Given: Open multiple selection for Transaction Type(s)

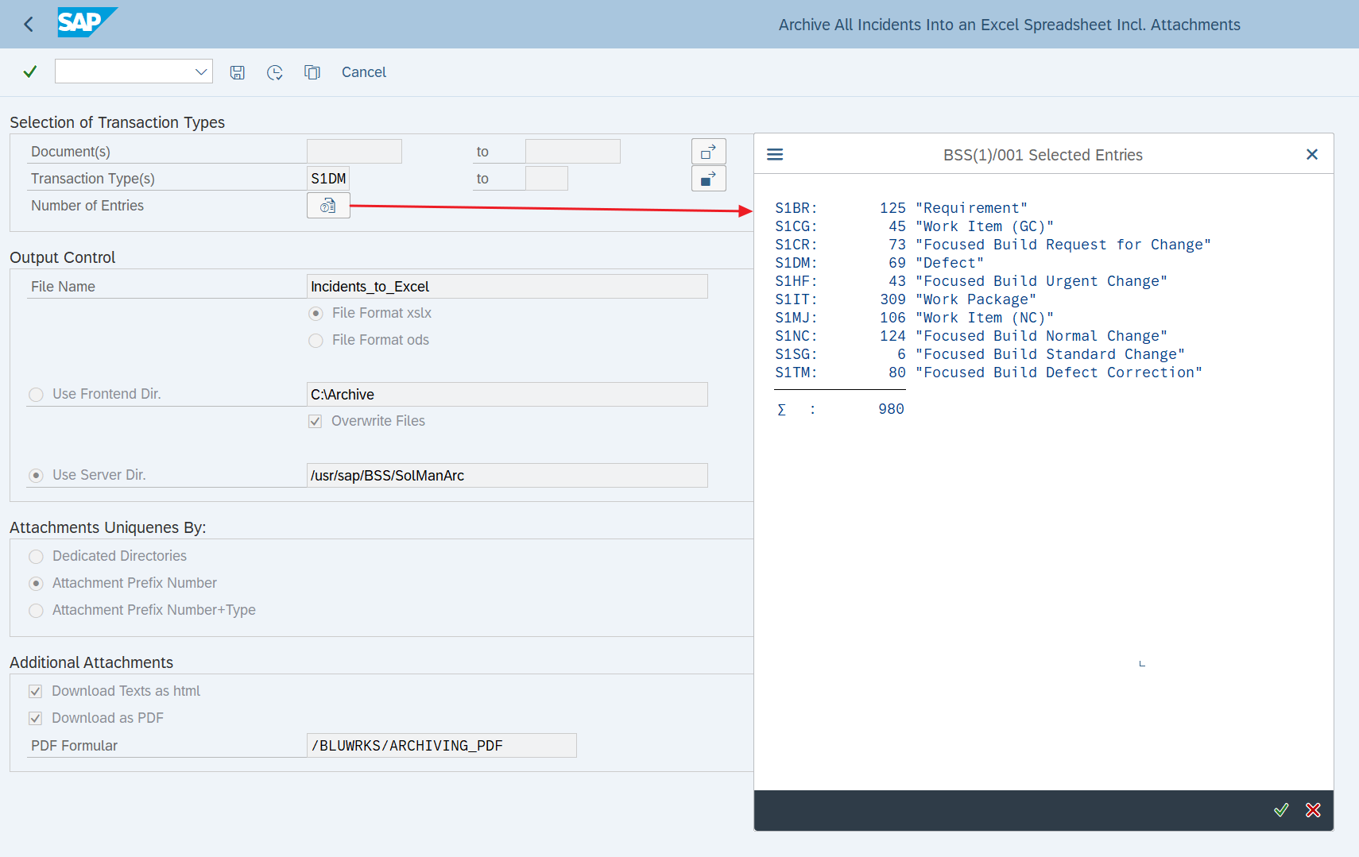Looking at the screenshot, I should tap(708, 179).
